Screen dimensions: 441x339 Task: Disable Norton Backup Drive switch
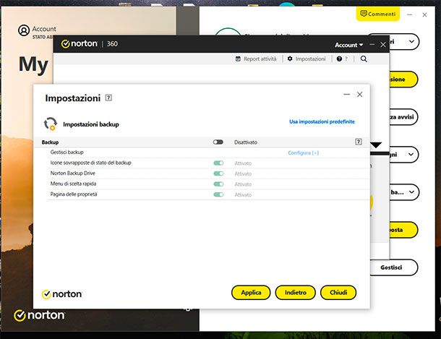pos(218,173)
